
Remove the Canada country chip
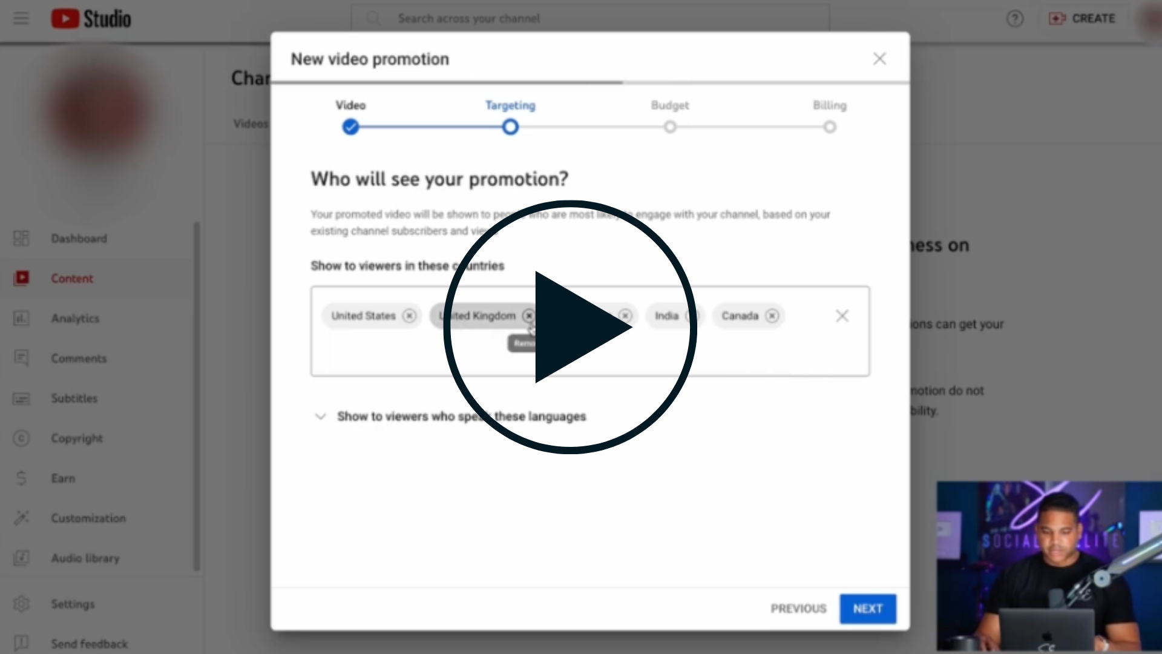pyautogui.click(x=772, y=316)
